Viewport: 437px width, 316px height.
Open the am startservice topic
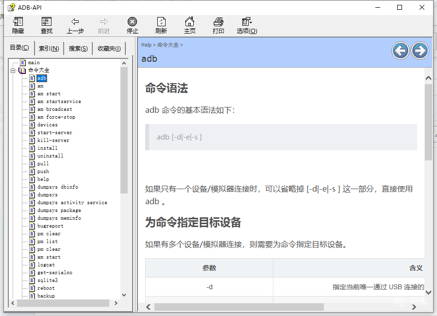pyautogui.click(x=59, y=102)
